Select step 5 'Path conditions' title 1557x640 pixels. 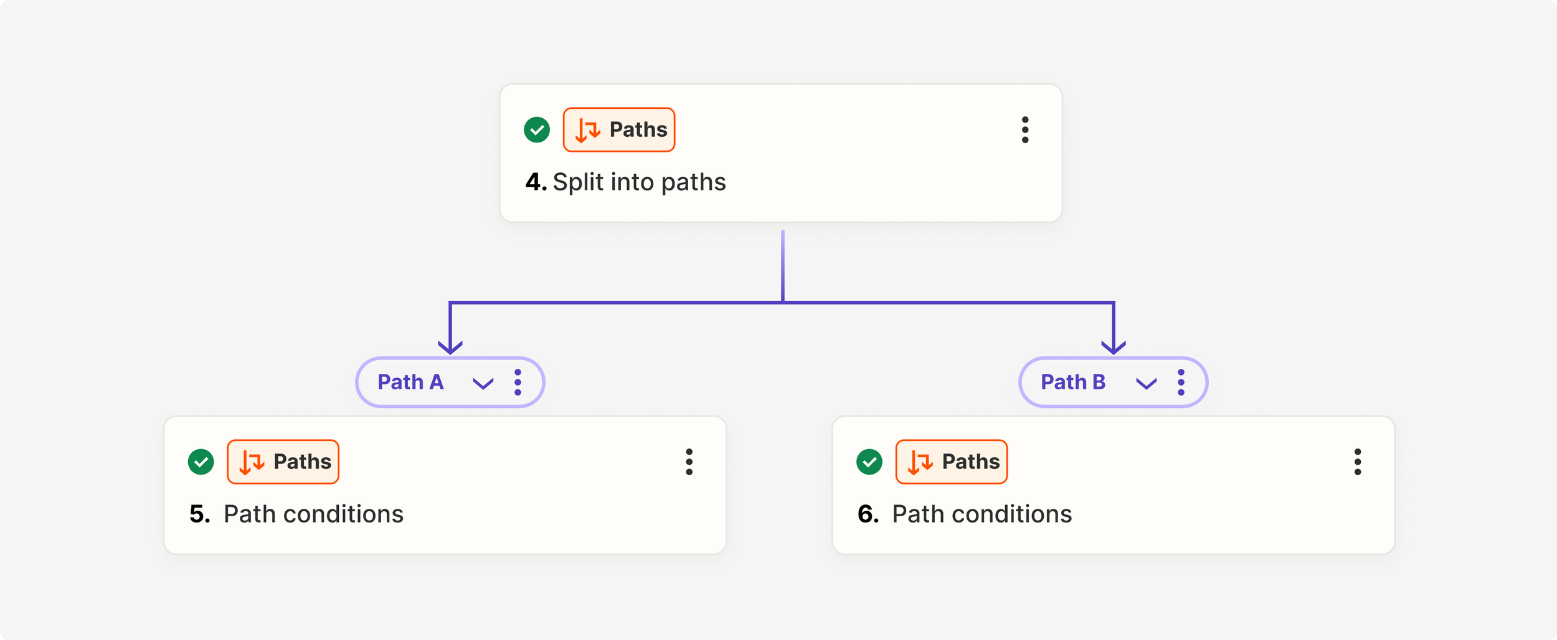(x=313, y=514)
